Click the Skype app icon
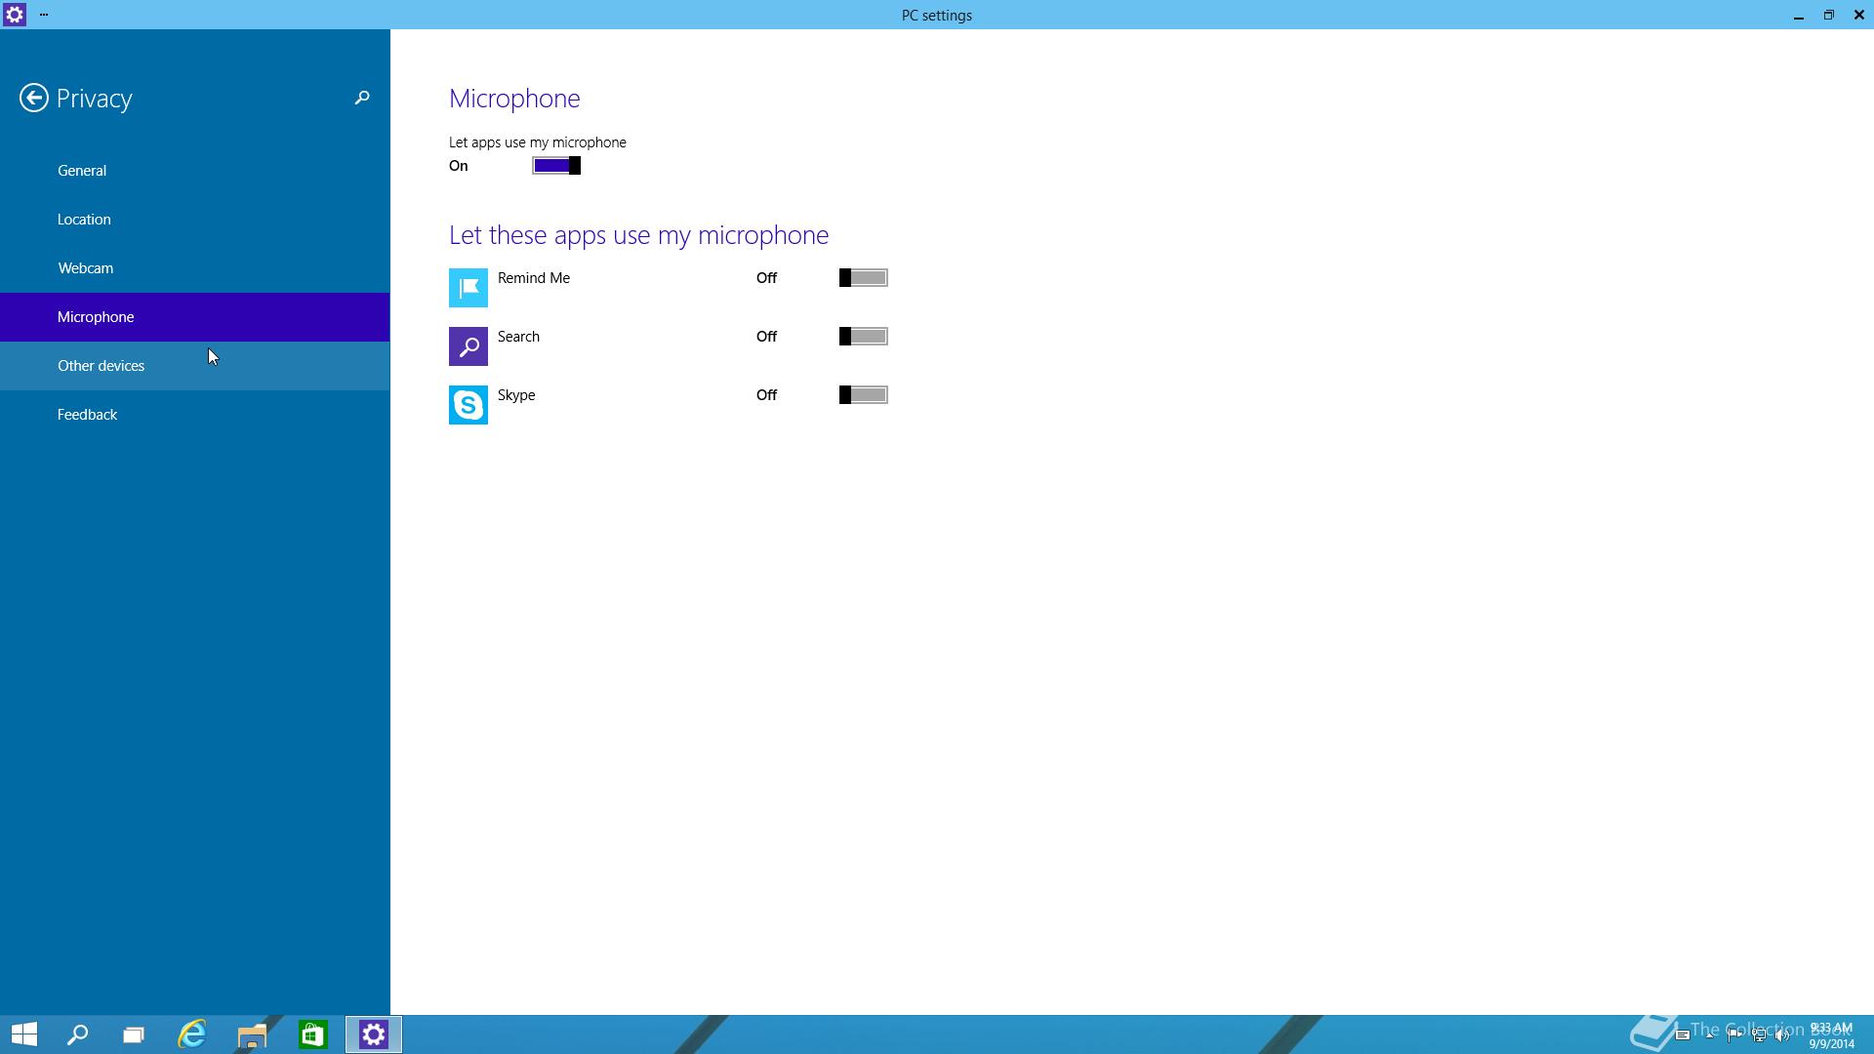1874x1054 pixels. [468, 405]
